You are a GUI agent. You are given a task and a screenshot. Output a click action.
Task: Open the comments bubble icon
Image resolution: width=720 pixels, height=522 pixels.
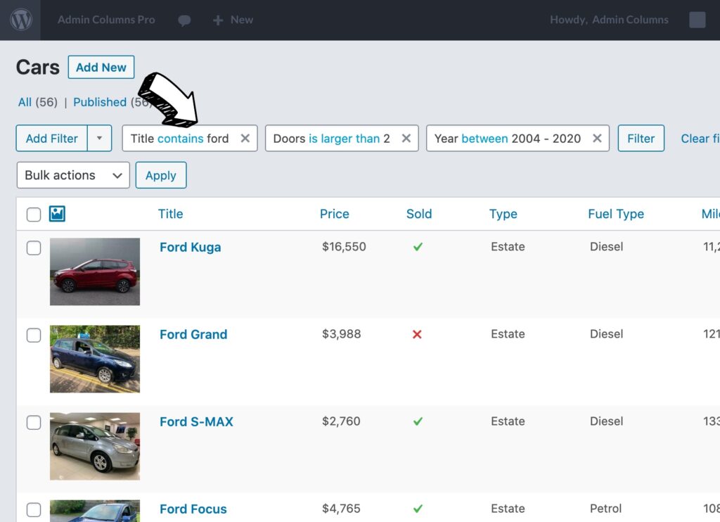pyautogui.click(x=184, y=20)
